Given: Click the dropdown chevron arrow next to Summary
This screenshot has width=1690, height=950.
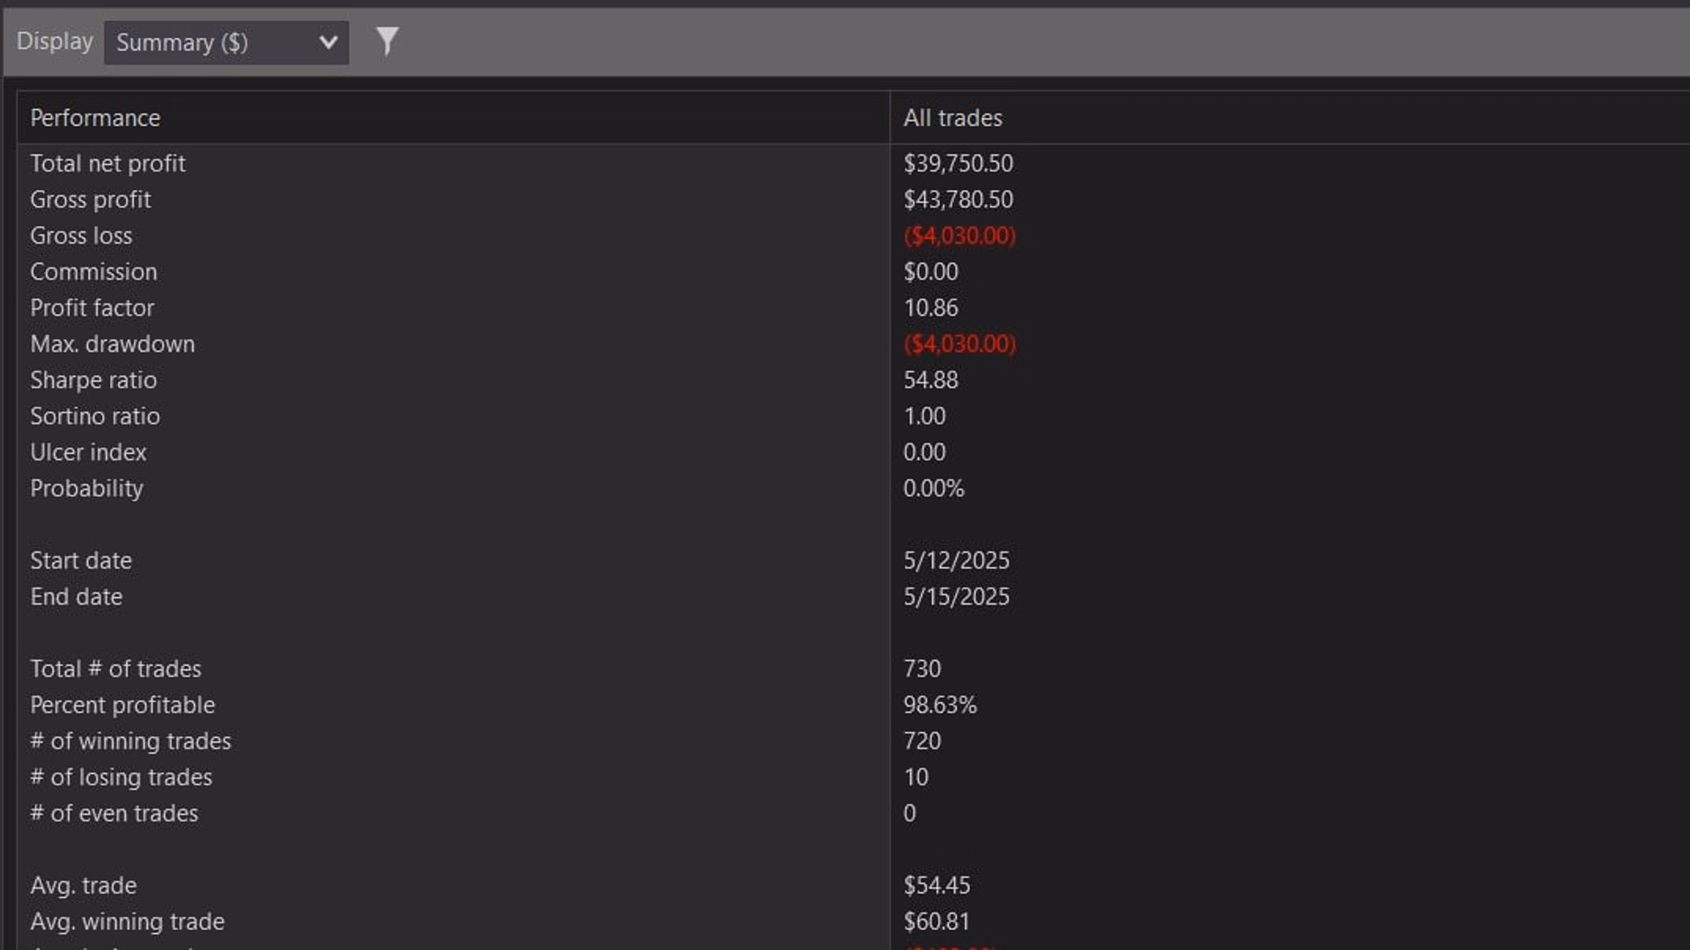Looking at the screenshot, I should (x=328, y=42).
